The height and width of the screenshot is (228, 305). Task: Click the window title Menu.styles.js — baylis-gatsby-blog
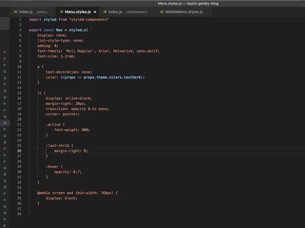pos(188,4)
